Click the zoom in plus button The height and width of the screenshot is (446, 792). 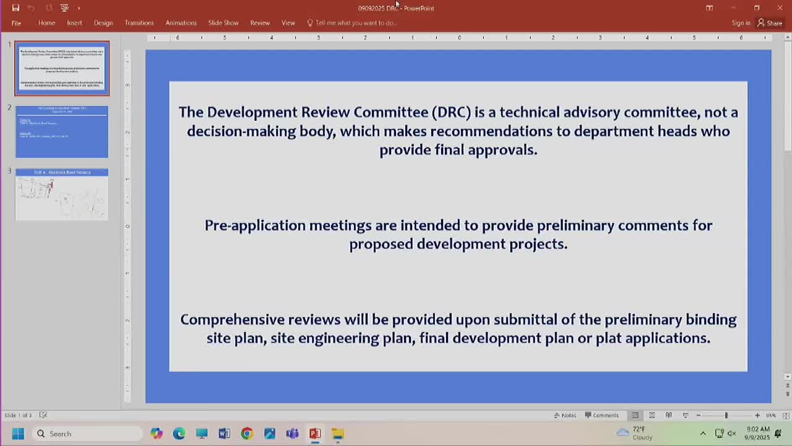[757, 415]
